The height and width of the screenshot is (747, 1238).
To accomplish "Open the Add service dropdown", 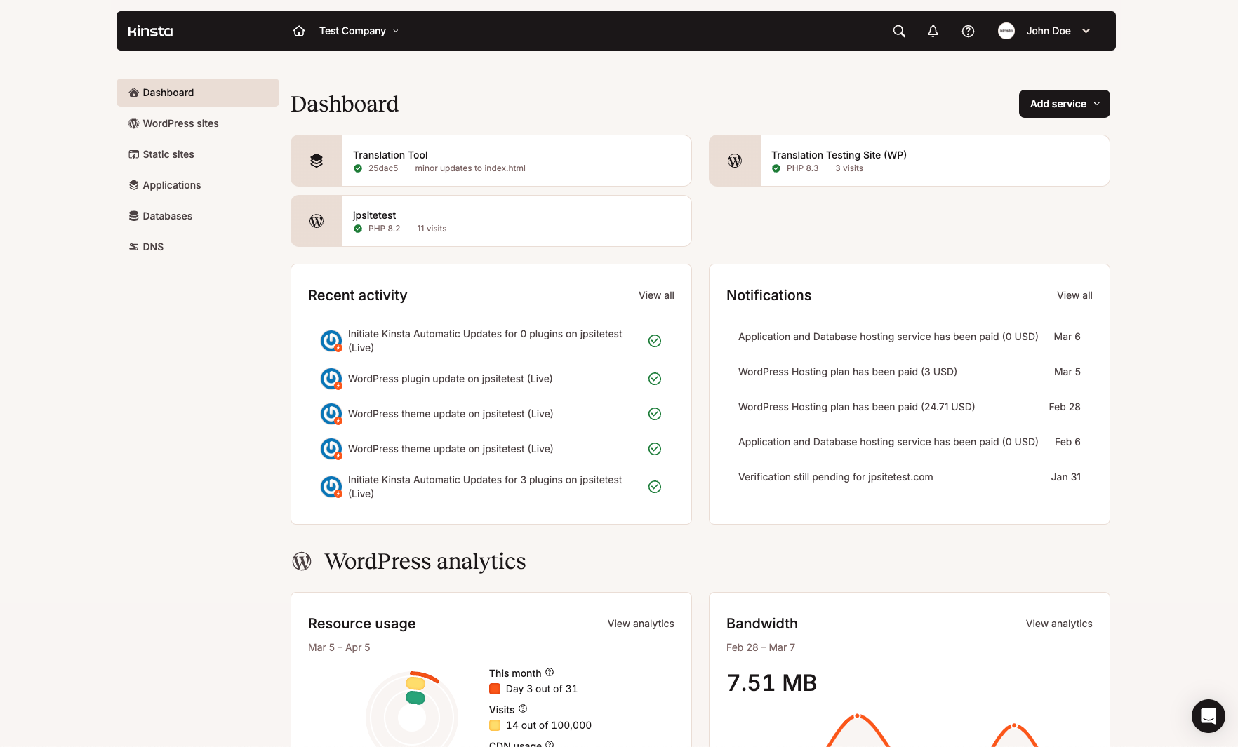I will [x=1065, y=104].
